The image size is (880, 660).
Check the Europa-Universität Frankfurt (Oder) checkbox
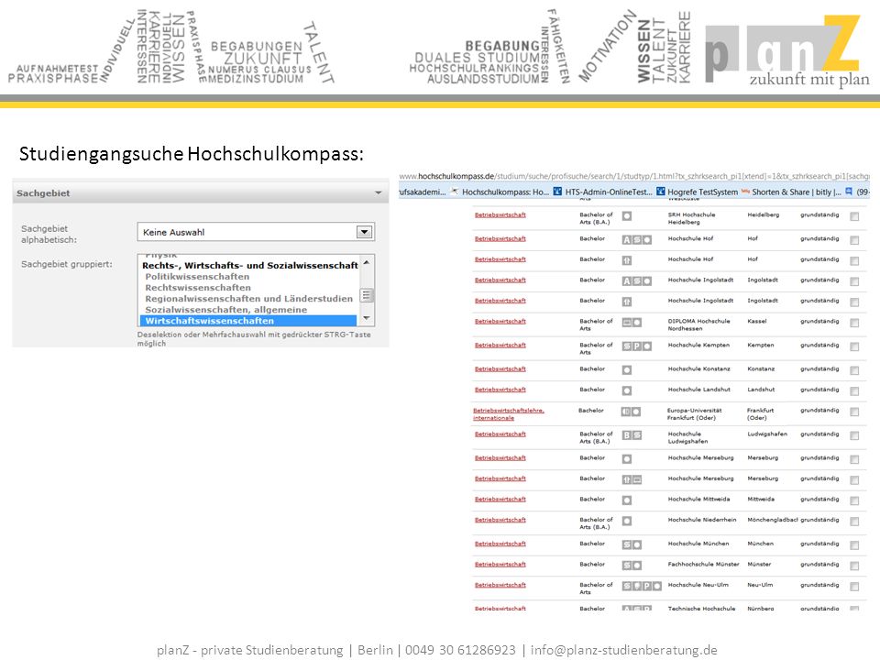click(854, 412)
